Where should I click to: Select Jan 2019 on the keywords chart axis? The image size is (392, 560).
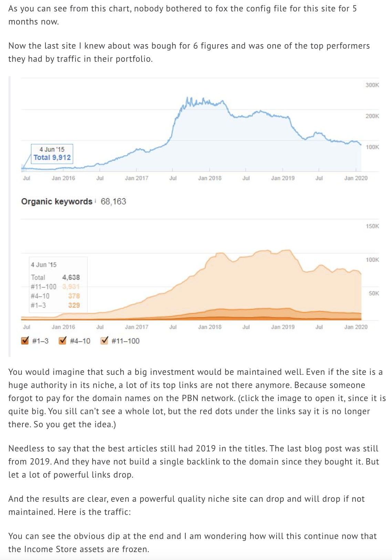(282, 327)
